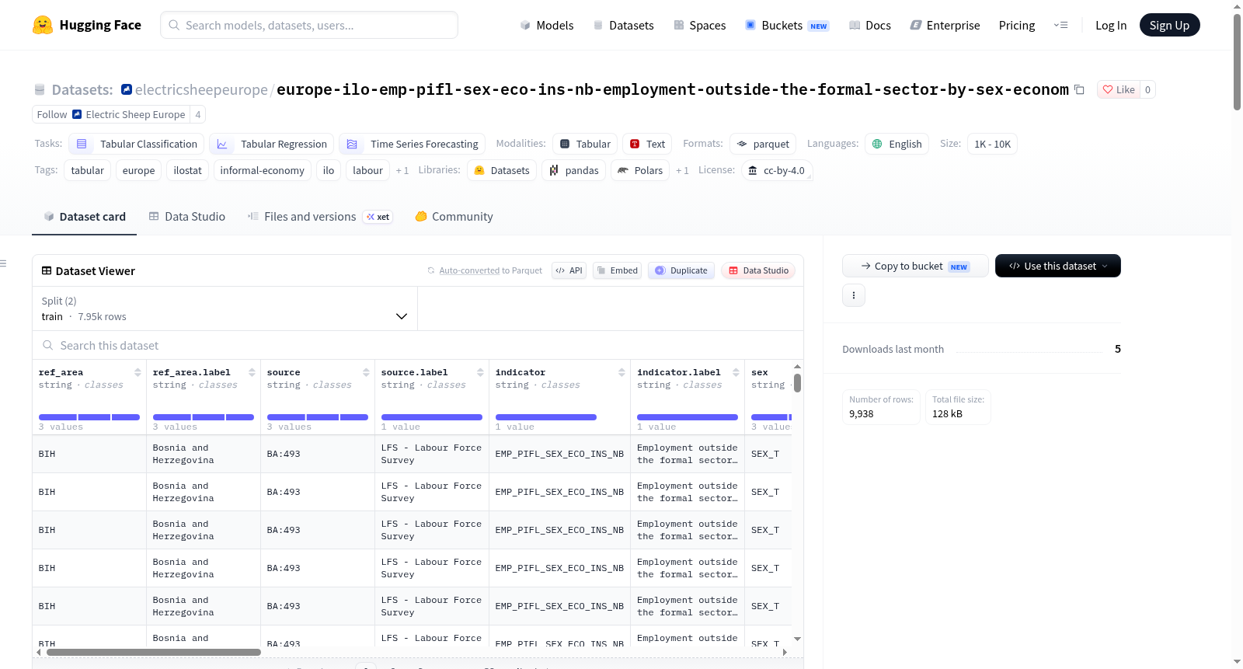
Task: Expand the Split train selector
Action: coord(225,309)
